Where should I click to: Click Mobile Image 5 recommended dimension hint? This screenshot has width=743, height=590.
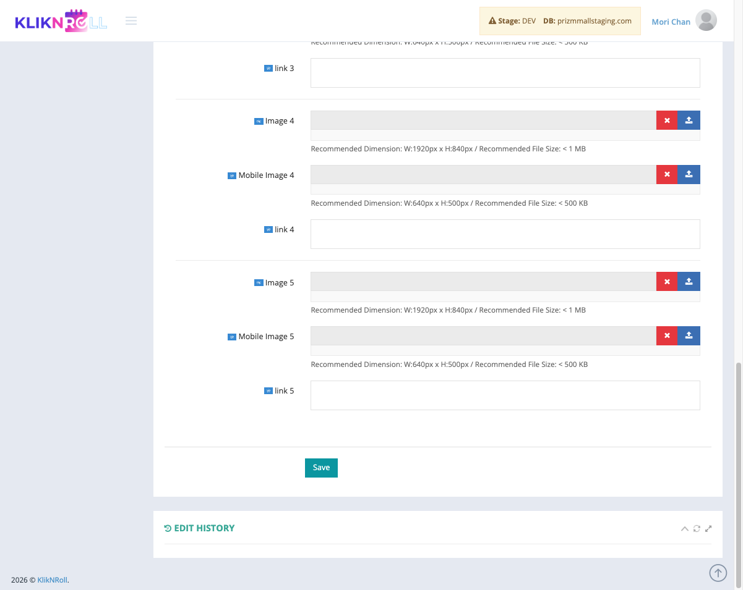(449, 365)
